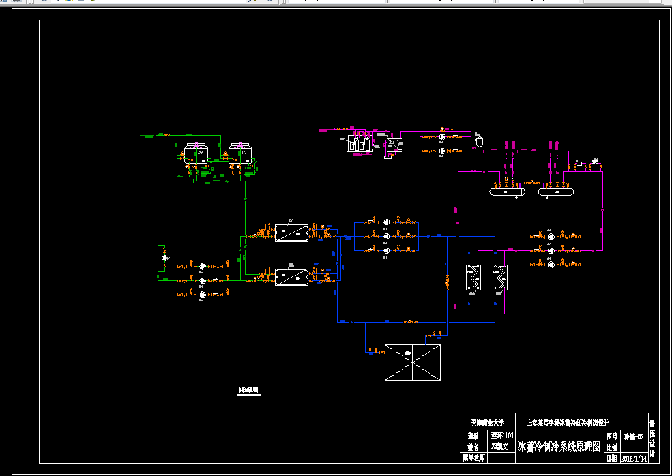Select the 建环1101 class value
Viewport: 672px width, 476px height.
(x=502, y=436)
